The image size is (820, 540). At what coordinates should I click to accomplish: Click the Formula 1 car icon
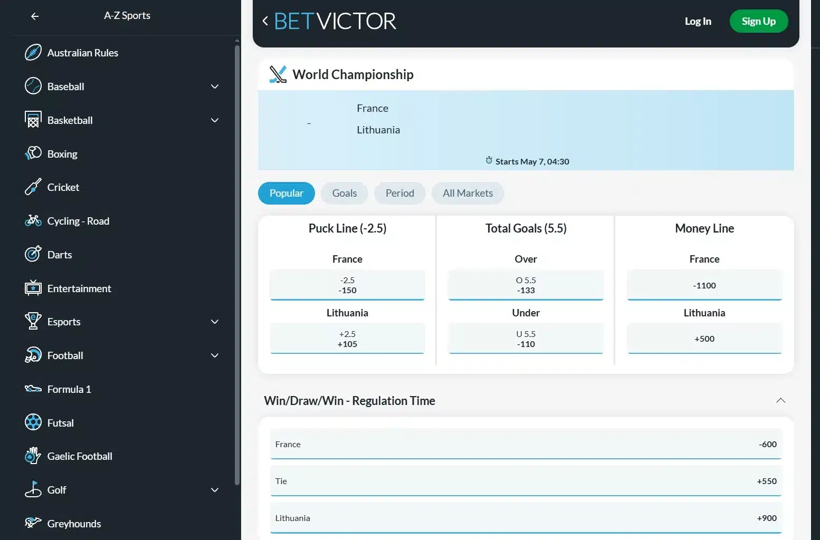click(x=33, y=389)
